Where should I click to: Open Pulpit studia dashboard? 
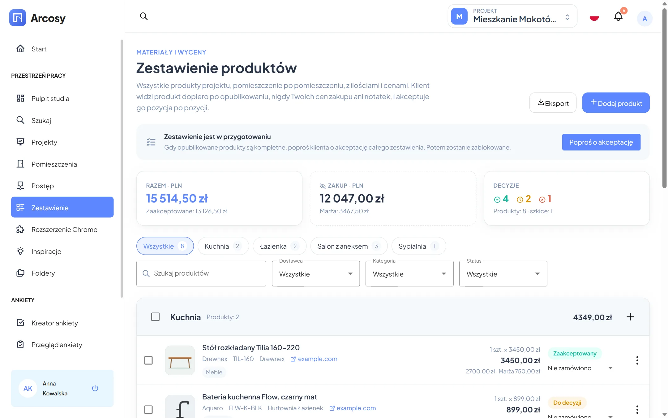coord(62,98)
